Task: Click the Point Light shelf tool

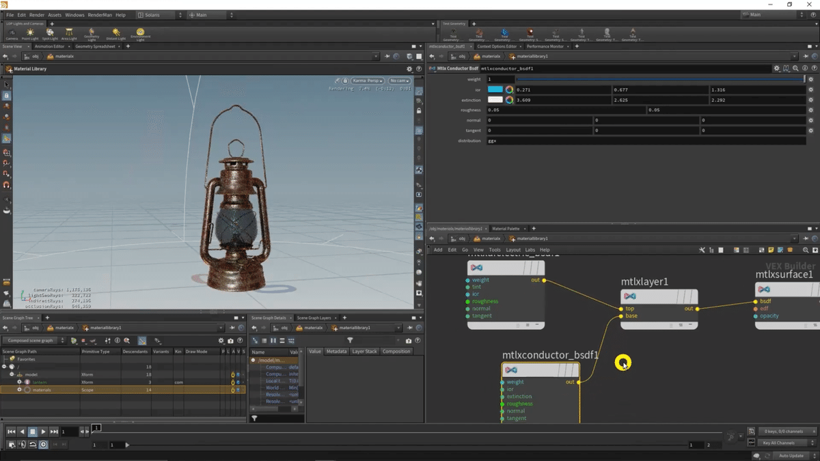Action: click(30, 33)
